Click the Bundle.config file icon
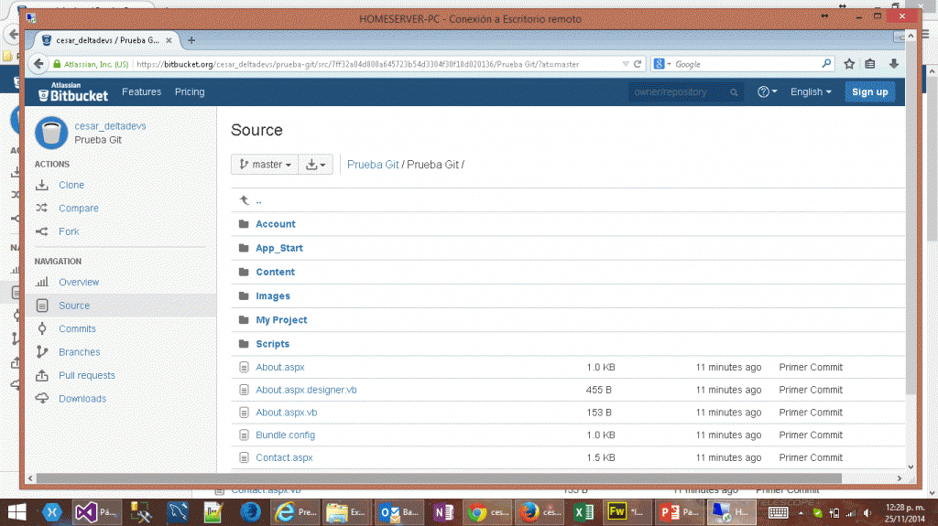Image resolution: width=938 pixels, height=526 pixels. tap(244, 435)
